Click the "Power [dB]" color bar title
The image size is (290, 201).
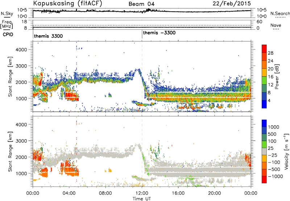point(277,77)
